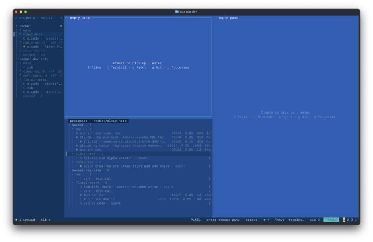Screen dimensions: 373x242
Task: Switch to panel layout 3
Action: click(352, 220)
